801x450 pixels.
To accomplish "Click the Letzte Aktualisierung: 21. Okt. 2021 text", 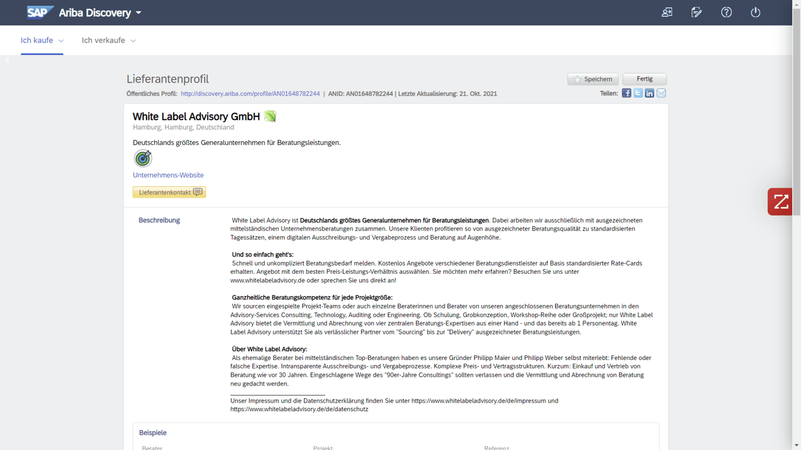I will (447, 94).
